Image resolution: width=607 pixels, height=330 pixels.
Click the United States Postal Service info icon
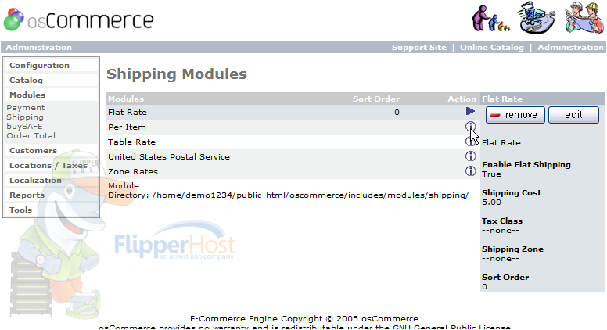[x=470, y=156]
